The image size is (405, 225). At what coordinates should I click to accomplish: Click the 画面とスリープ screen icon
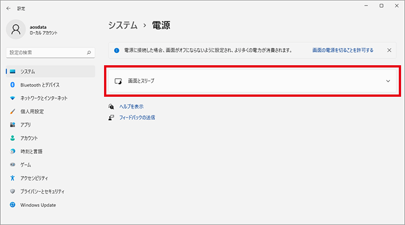(118, 81)
